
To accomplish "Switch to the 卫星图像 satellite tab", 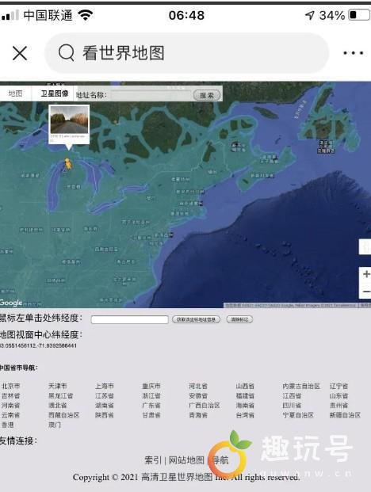I will 54,93.
